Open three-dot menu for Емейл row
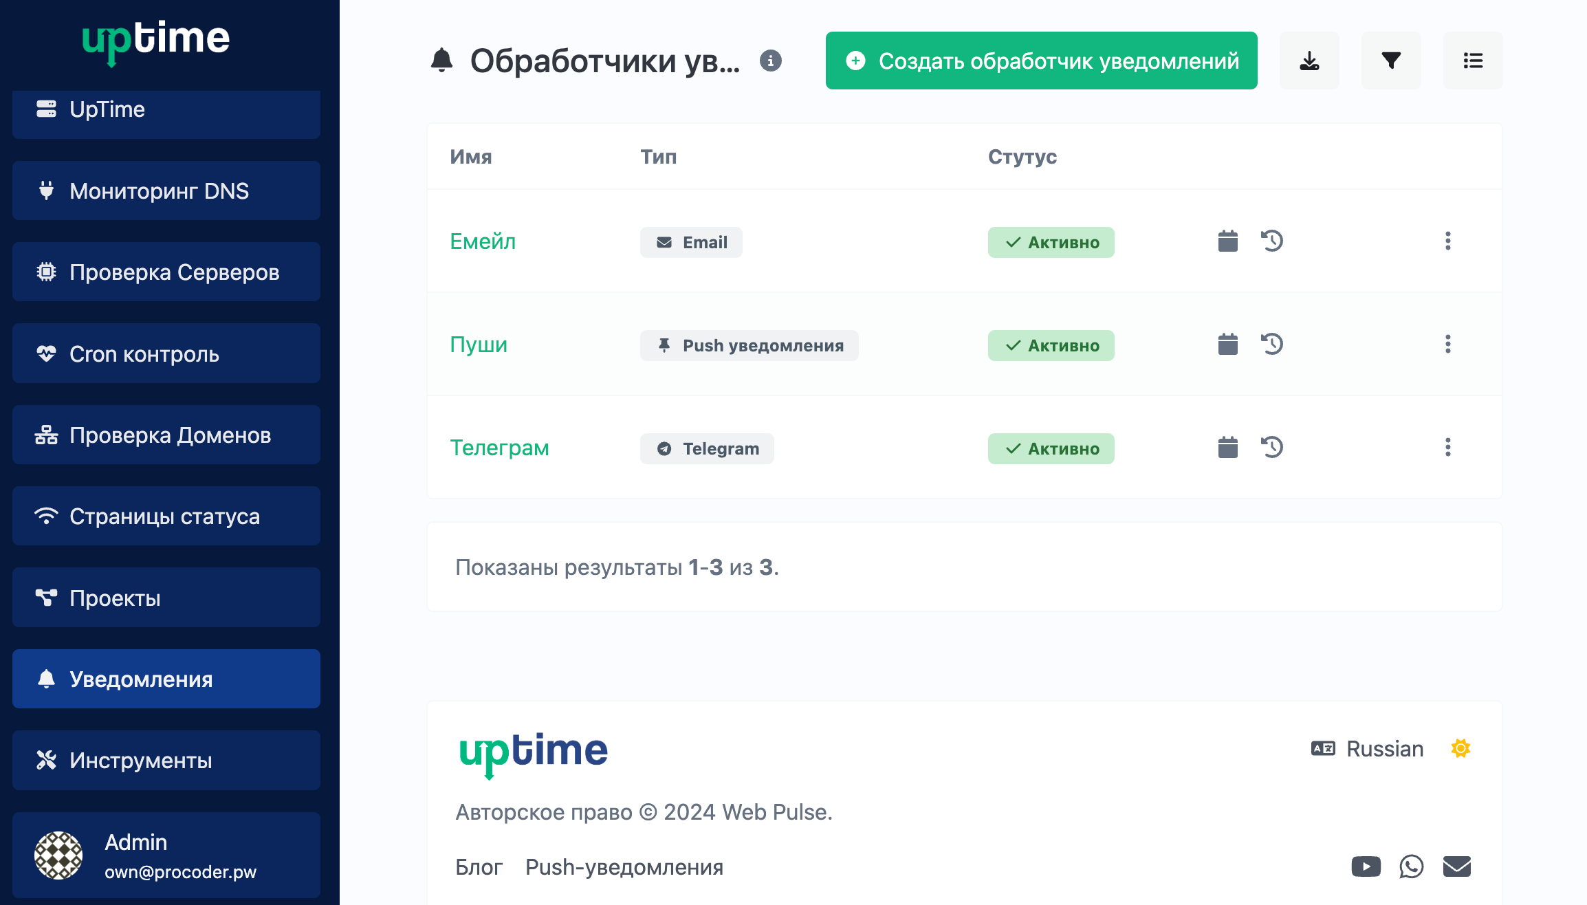This screenshot has height=905, width=1587. pos(1447,241)
